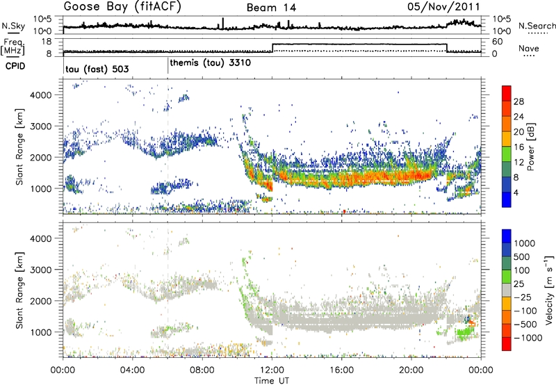Click the "N.Sky" legend label
The image size is (556, 385).
13,26
